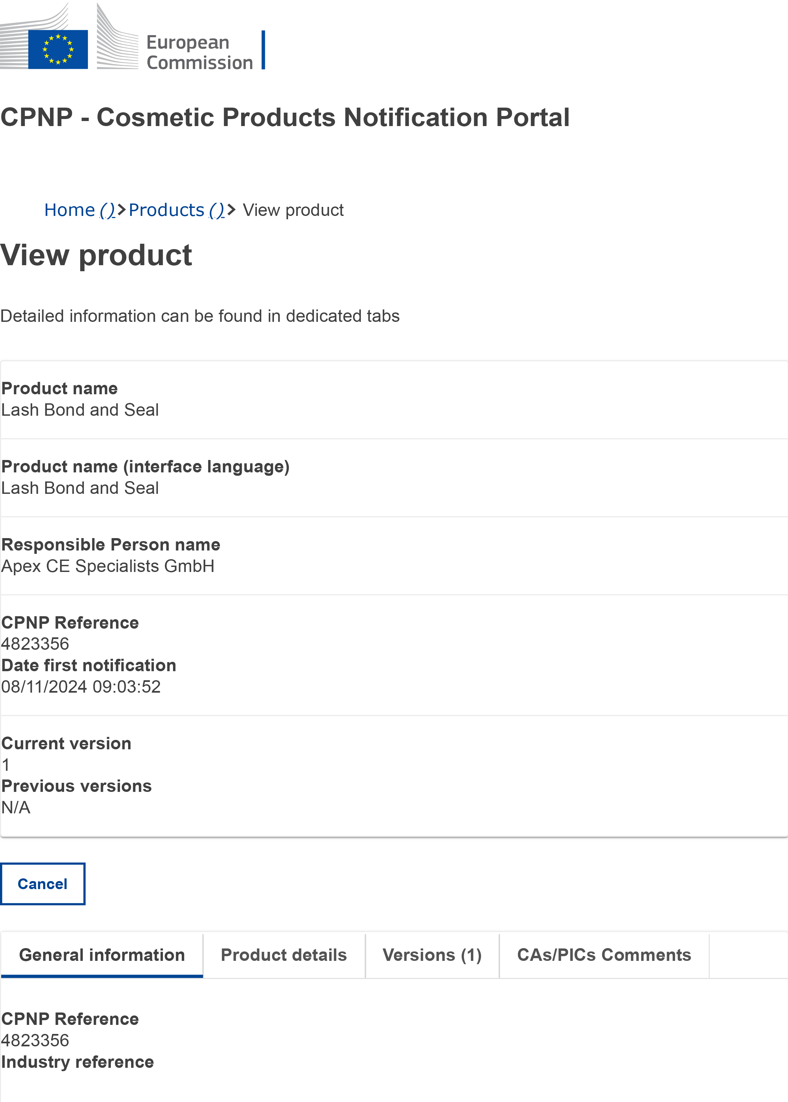This screenshot has height=1102, width=788.
Task: Click CPNP Reference number in summary panel
Action: (35, 644)
